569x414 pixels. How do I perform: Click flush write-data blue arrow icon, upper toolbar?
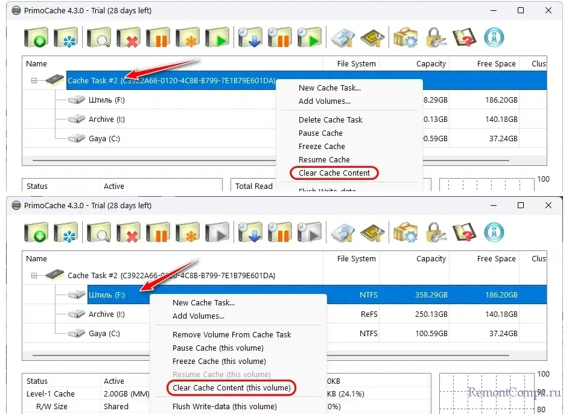pyautogui.click(x=249, y=38)
